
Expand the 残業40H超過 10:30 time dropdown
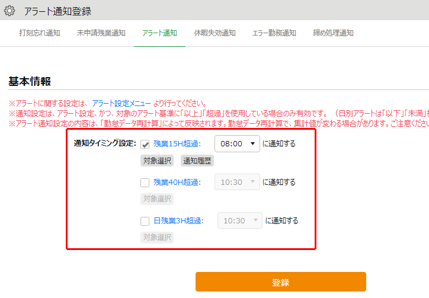tap(237, 182)
